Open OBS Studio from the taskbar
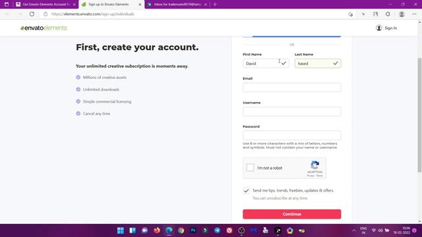Viewport: 422px width, 237px height. point(241,230)
